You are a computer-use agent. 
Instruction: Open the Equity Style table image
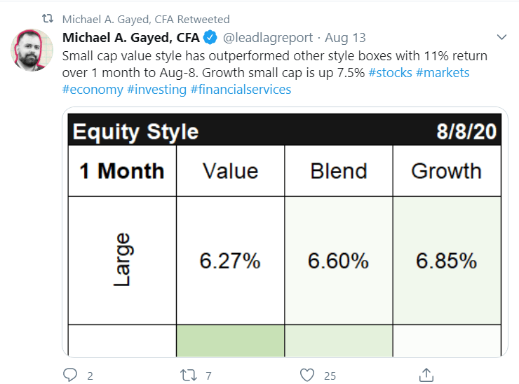pyautogui.click(x=285, y=232)
